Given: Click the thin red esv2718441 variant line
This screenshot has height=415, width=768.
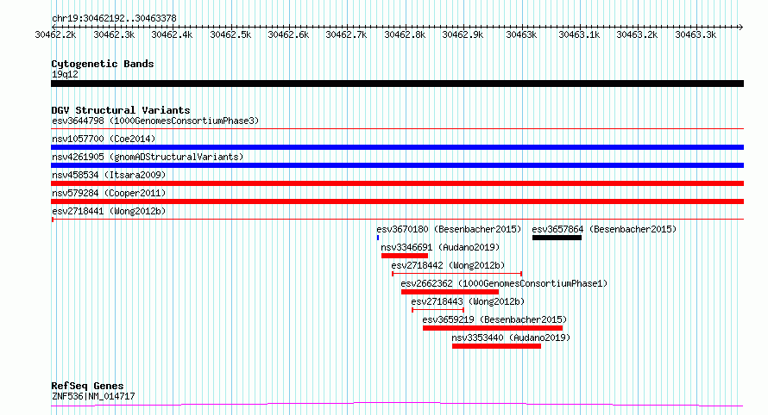Looking at the screenshot, I should (397, 220).
